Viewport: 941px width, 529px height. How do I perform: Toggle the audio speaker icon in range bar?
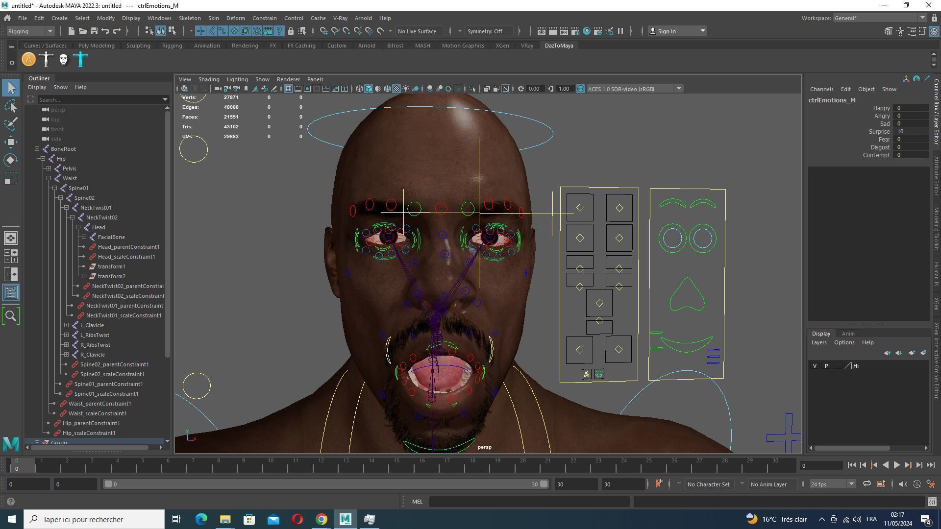(x=902, y=484)
